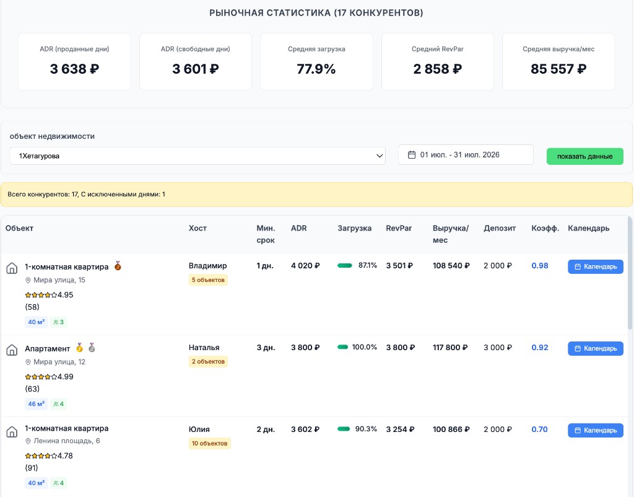Click house icon for Ленина площадь, 6 listing
This screenshot has width=634, height=497.
click(12, 431)
